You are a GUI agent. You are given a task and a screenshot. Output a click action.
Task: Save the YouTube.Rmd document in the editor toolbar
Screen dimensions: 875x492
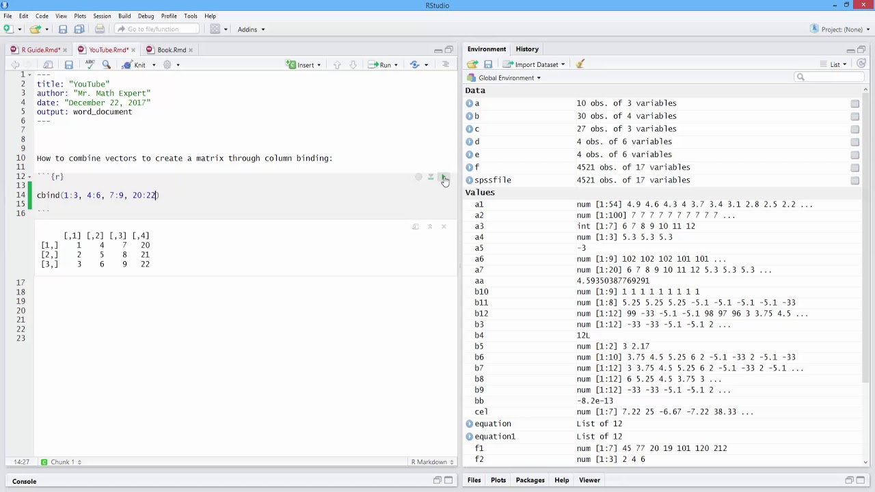click(68, 65)
